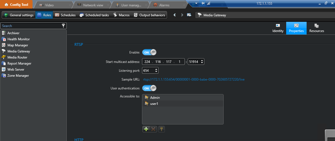
Task: Click the Config Tool home tab
Action: point(16,4)
